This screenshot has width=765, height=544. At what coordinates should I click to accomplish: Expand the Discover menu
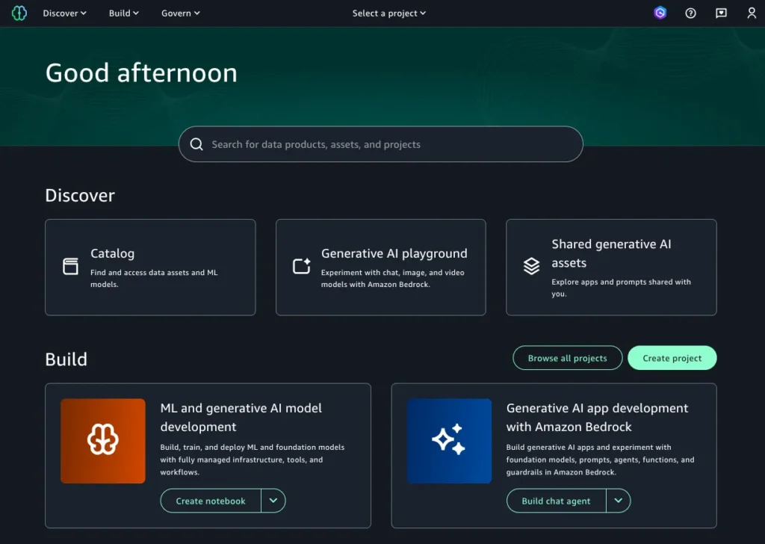[x=64, y=13]
